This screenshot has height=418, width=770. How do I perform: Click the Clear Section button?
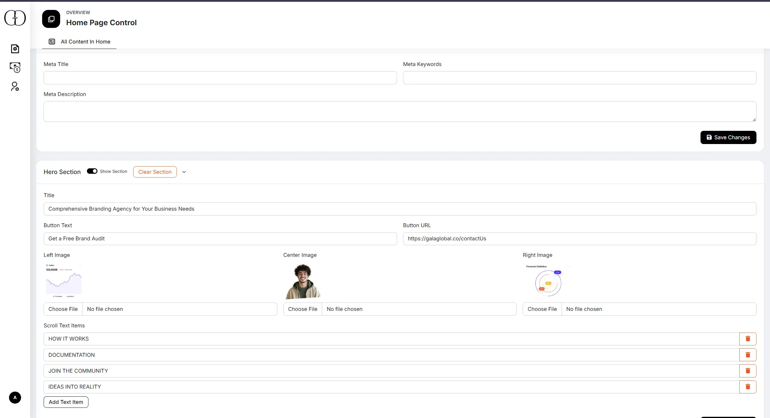coord(155,172)
